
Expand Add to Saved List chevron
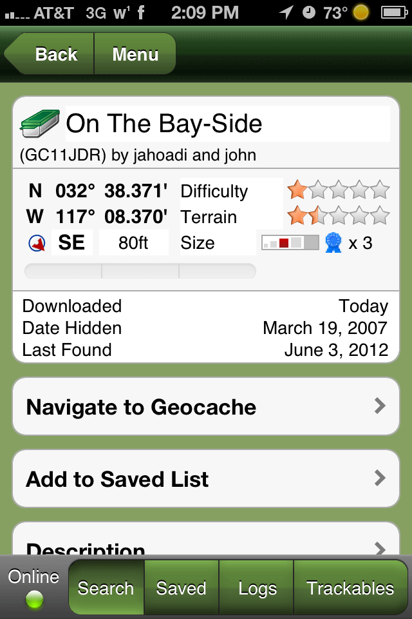tap(380, 478)
